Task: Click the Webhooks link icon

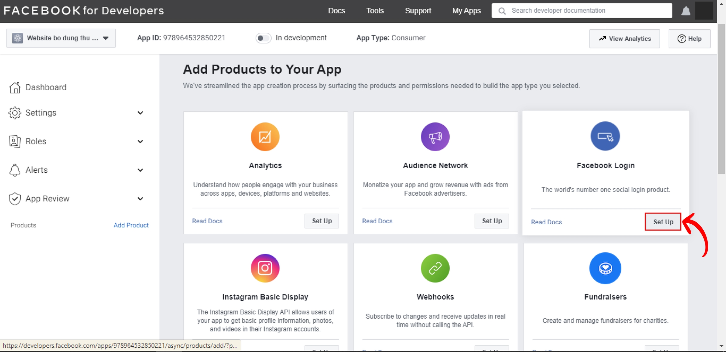Action: click(x=435, y=268)
